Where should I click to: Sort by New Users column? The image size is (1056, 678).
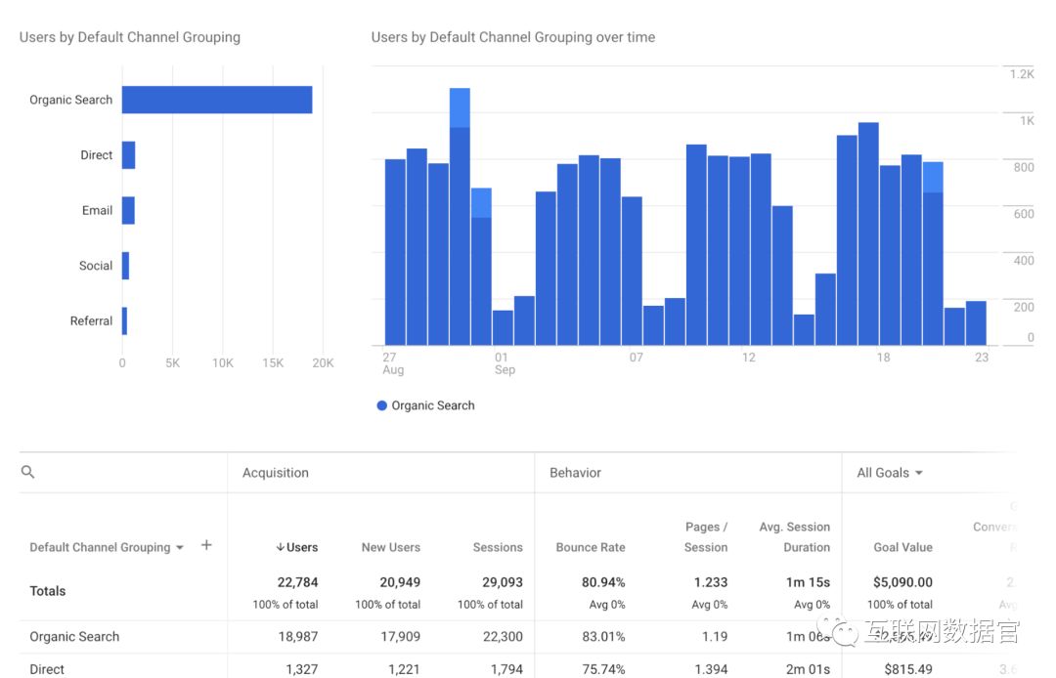pyautogui.click(x=390, y=548)
